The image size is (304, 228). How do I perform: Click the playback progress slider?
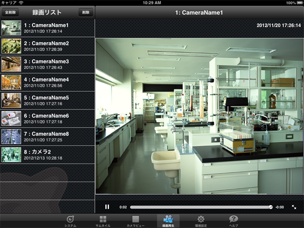(x=201, y=207)
